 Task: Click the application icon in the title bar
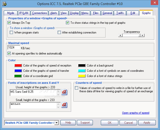[4, 4]
